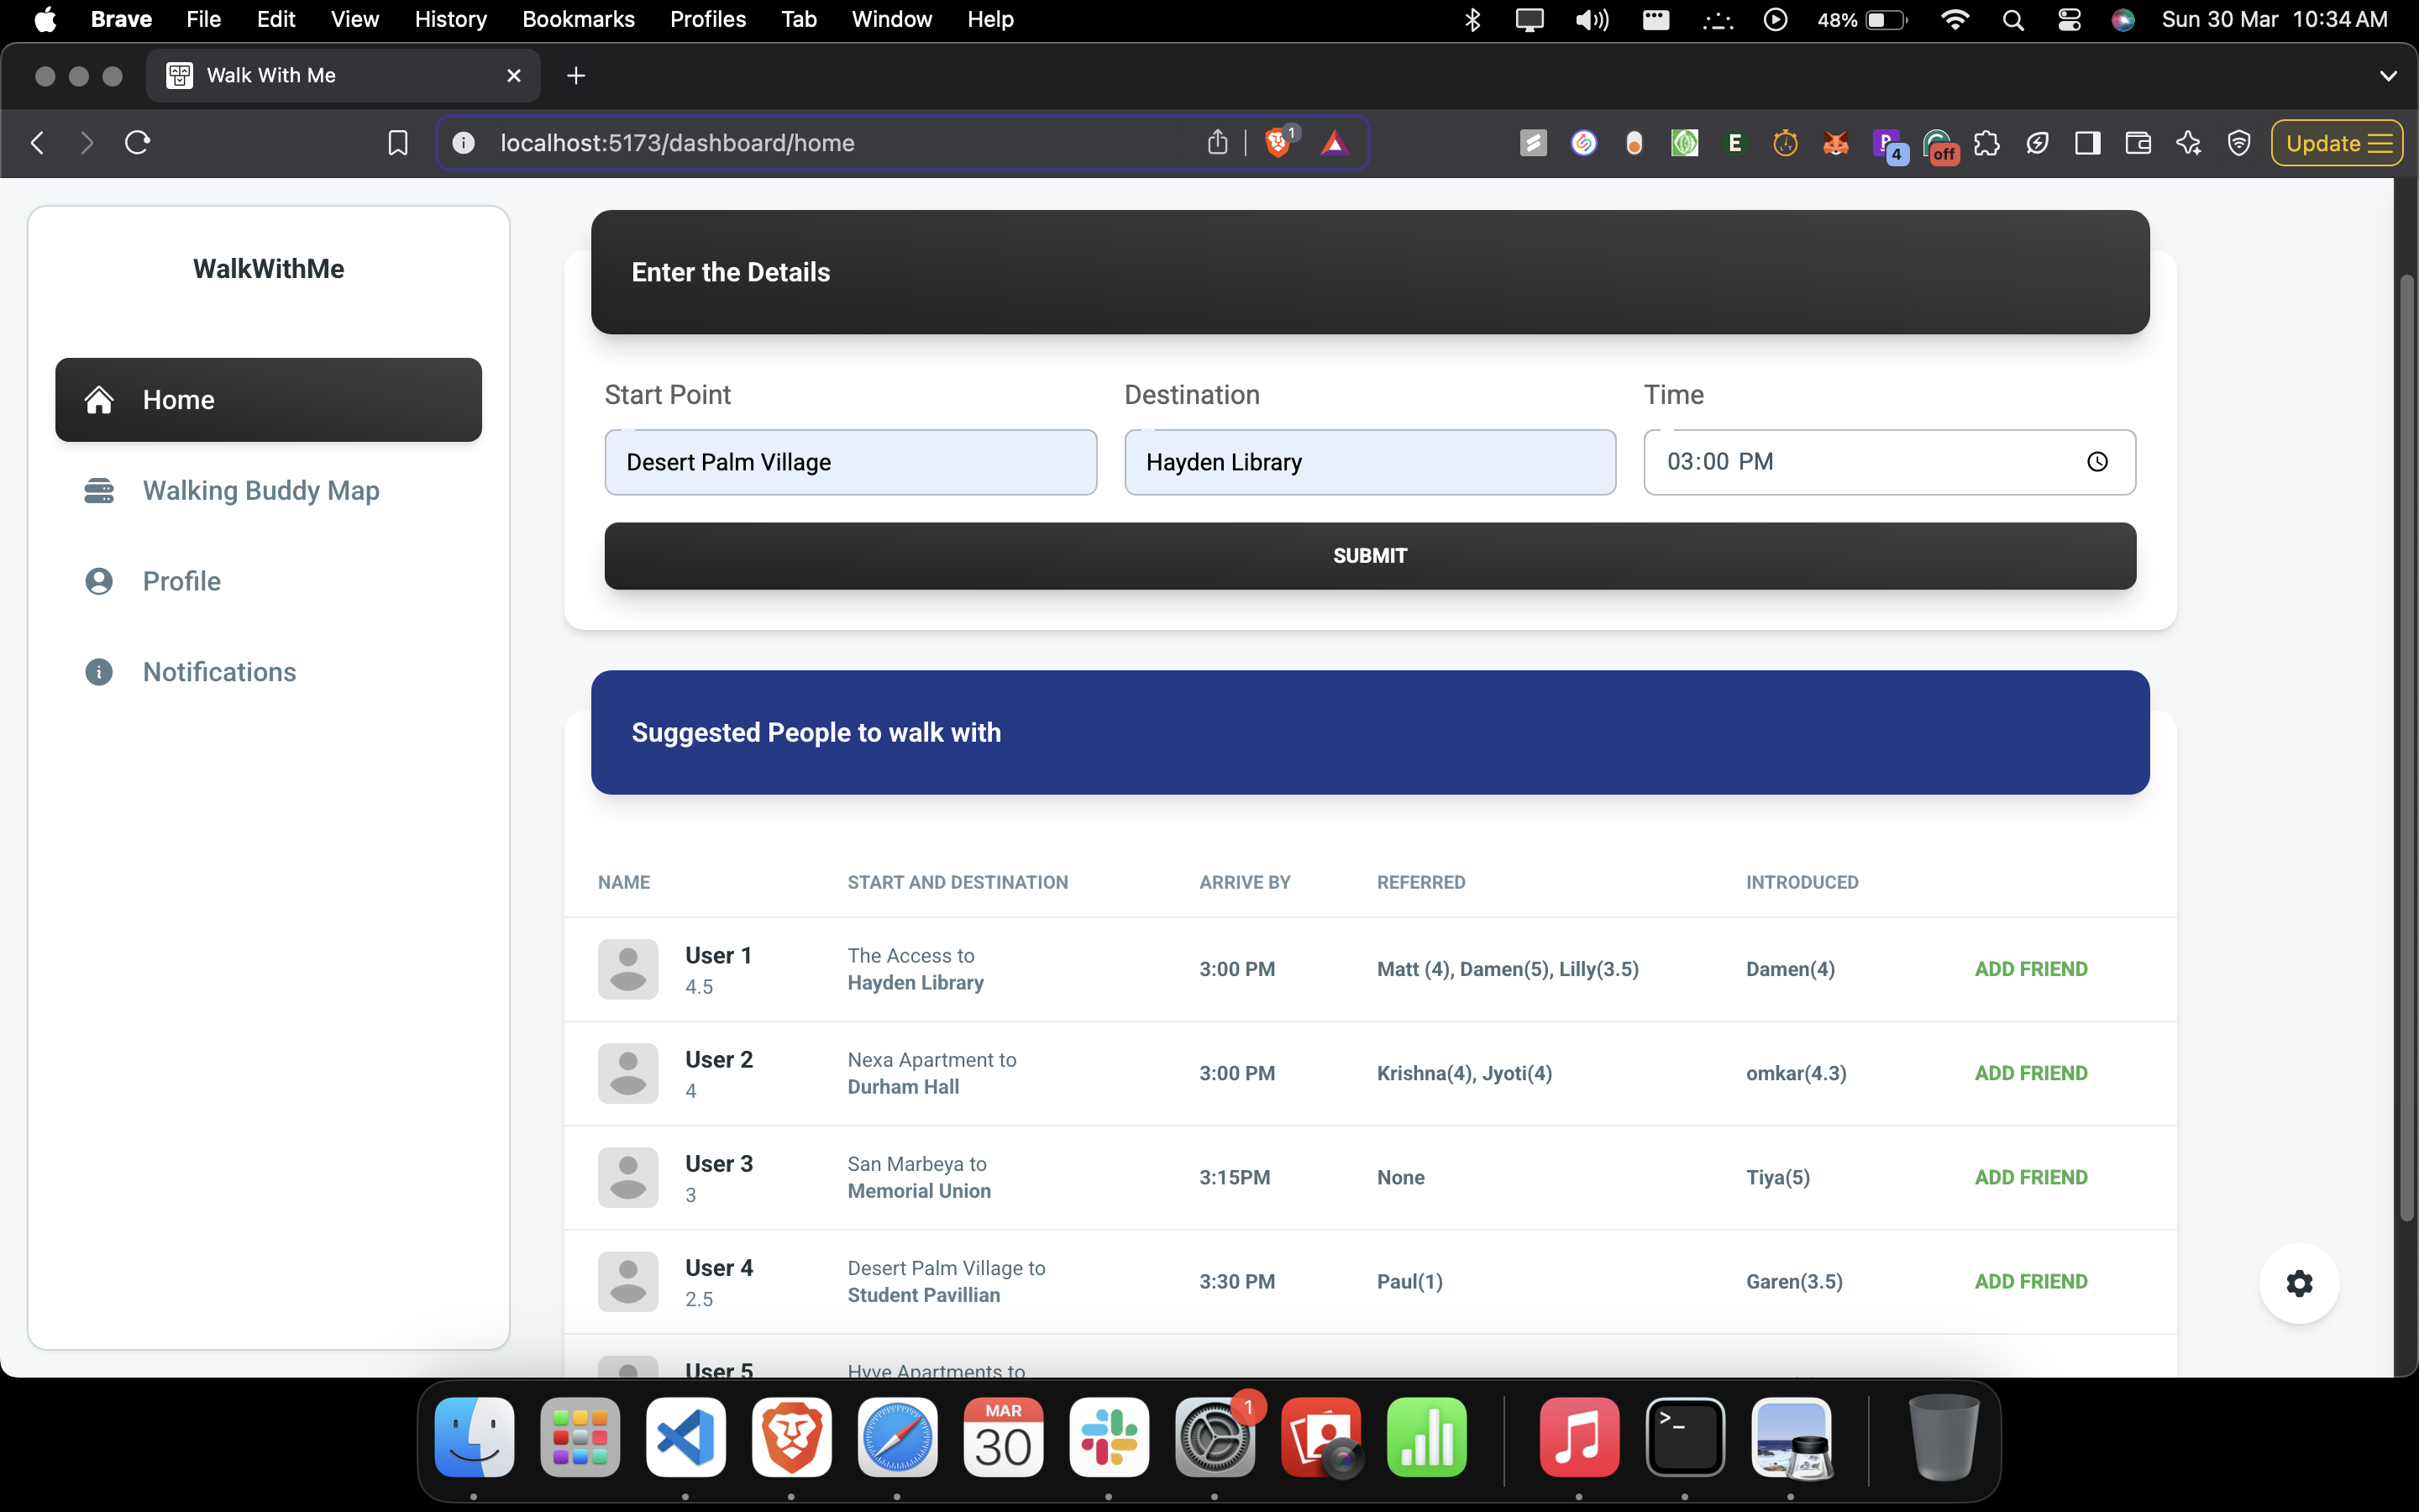Open macOS Control Center toggles
The width and height of the screenshot is (2419, 1512).
click(2069, 20)
